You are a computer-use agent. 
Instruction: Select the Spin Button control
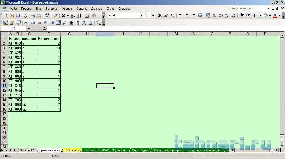tap(72, 23)
